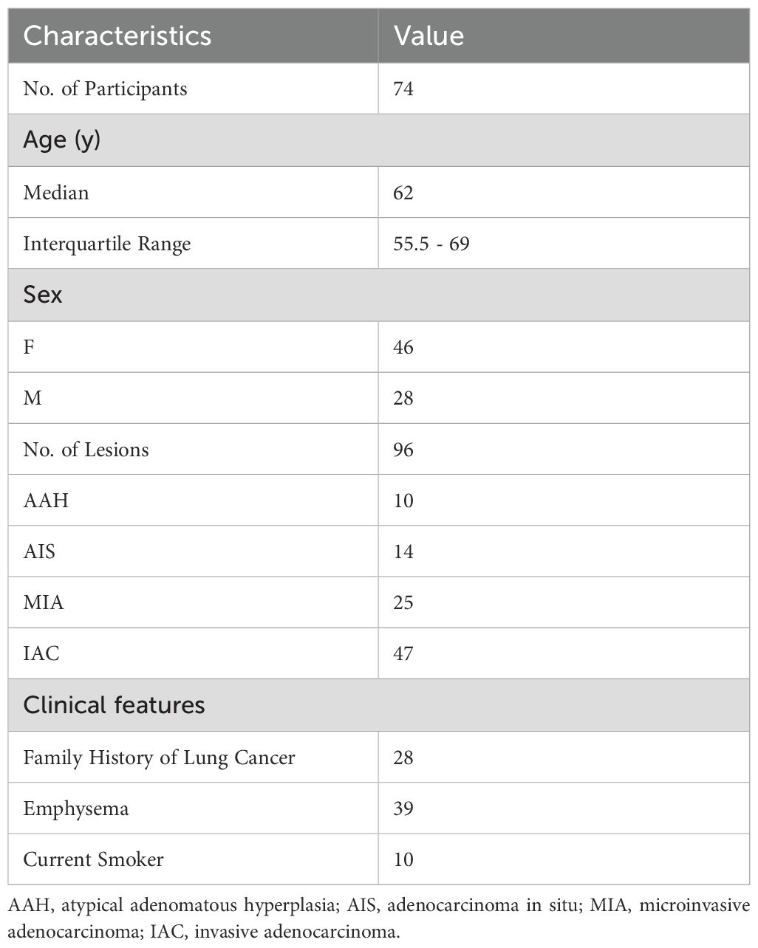Click the lesions count value 96

(403, 450)
